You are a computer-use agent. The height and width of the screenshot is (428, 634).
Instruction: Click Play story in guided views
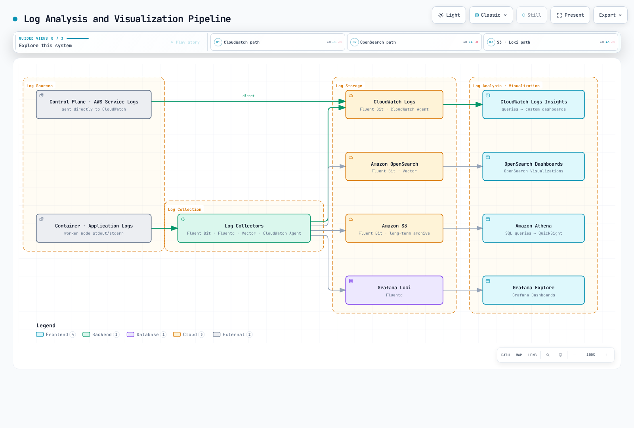tap(185, 42)
